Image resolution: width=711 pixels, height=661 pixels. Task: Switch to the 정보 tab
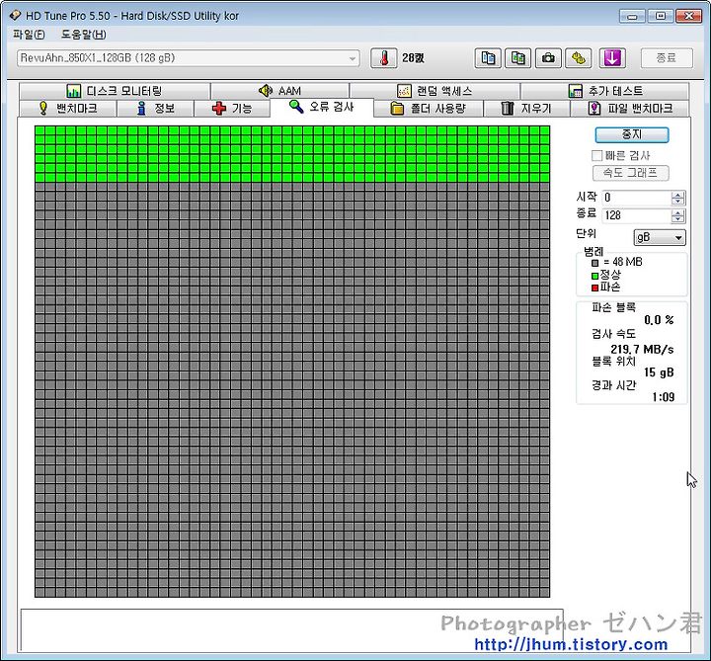coord(156,109)
